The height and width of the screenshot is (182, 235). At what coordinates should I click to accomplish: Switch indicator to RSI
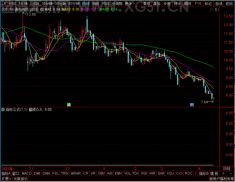pyautogui.click(x=144, y=173)
